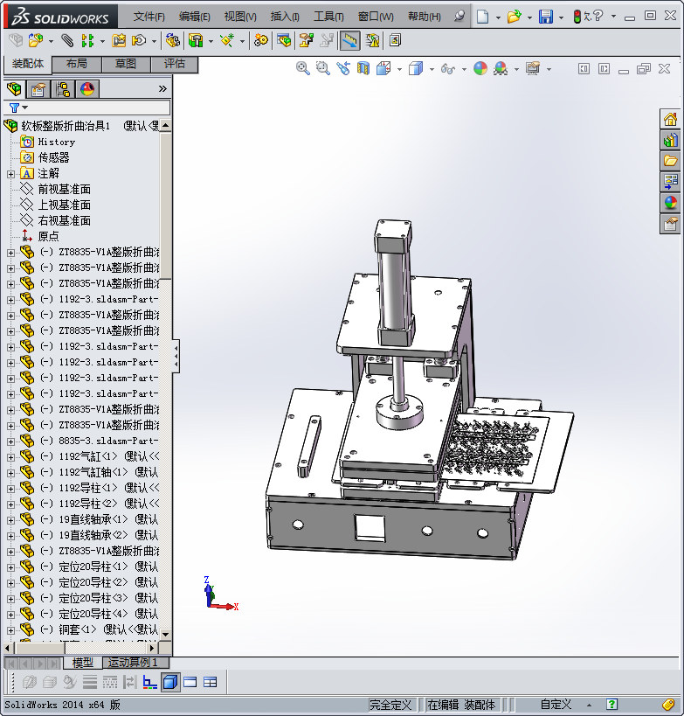Open the 编辑(E) menu
The height and width of the screenshot is (716, 684).
(x=195, y=17)
